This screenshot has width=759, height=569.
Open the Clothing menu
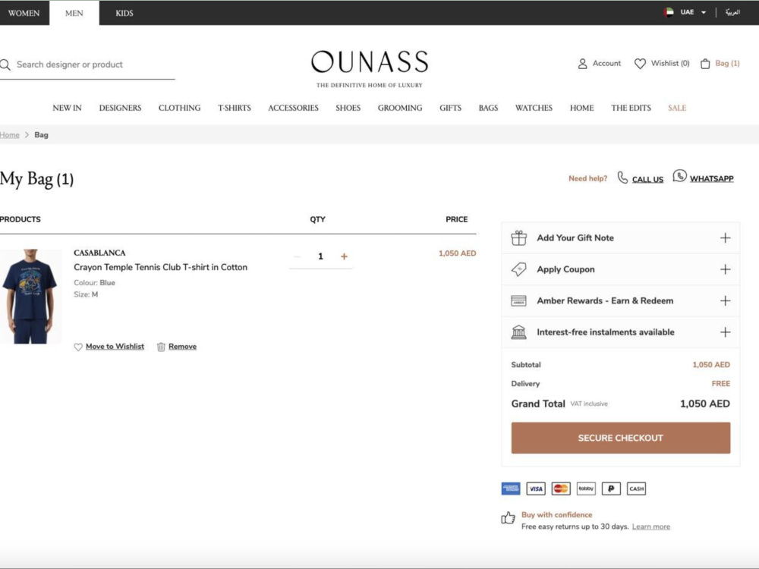(180, 108)
